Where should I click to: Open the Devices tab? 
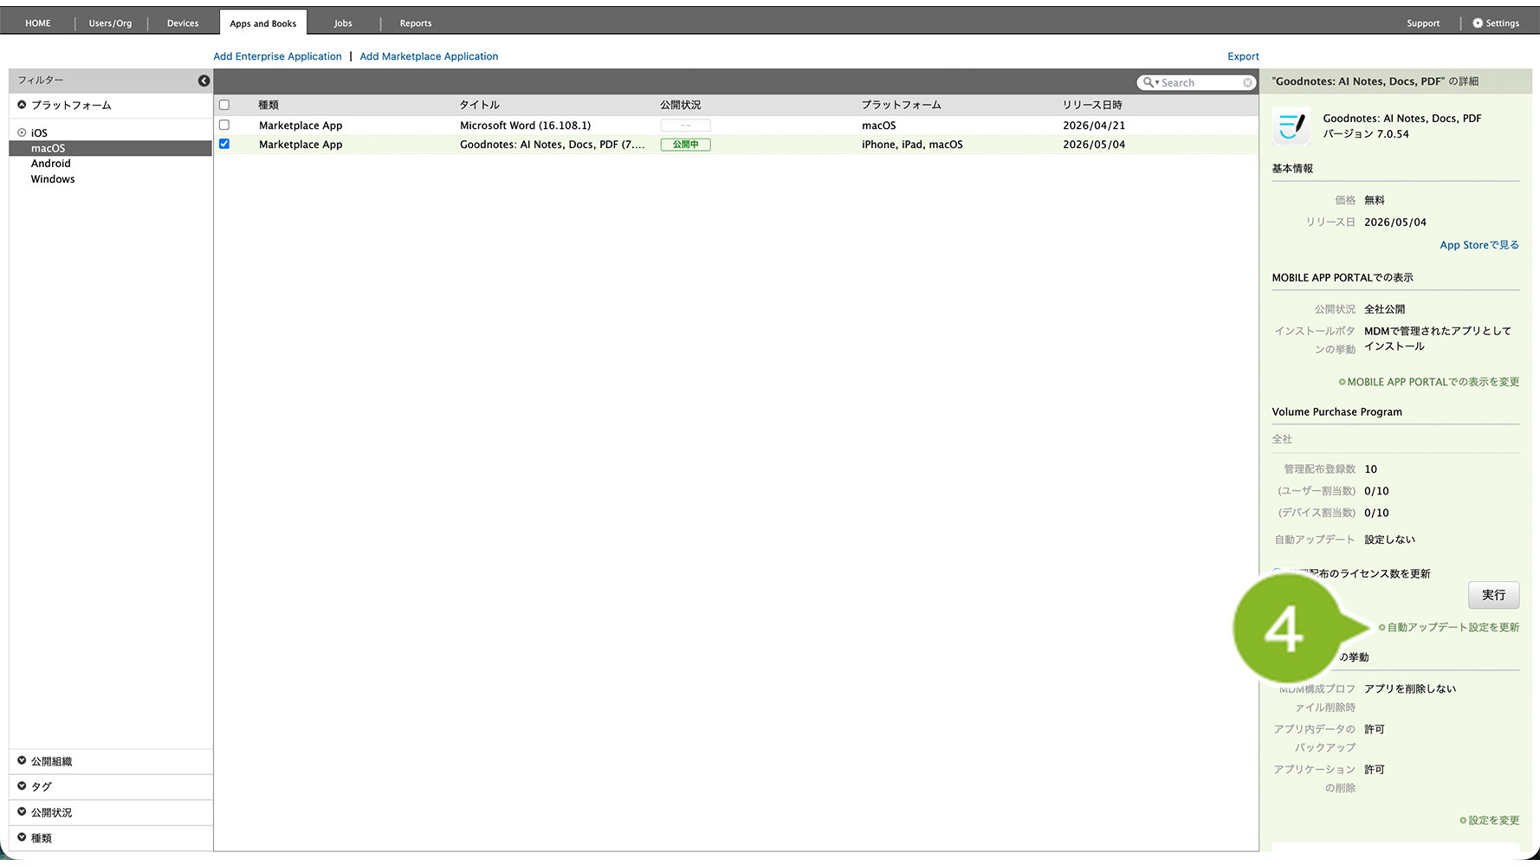click(x=183, y=23)
